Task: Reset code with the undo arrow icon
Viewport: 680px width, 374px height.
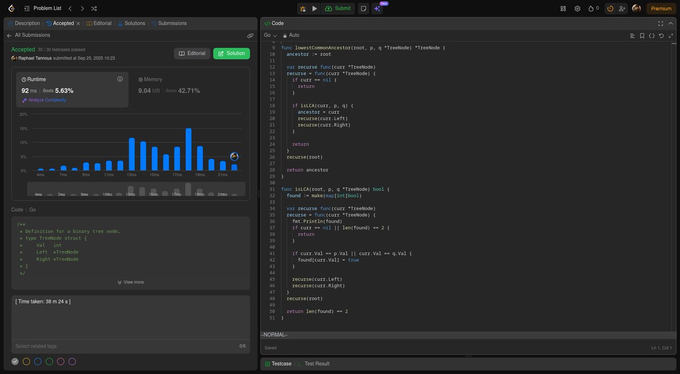Action: click(x=661, y=35)
